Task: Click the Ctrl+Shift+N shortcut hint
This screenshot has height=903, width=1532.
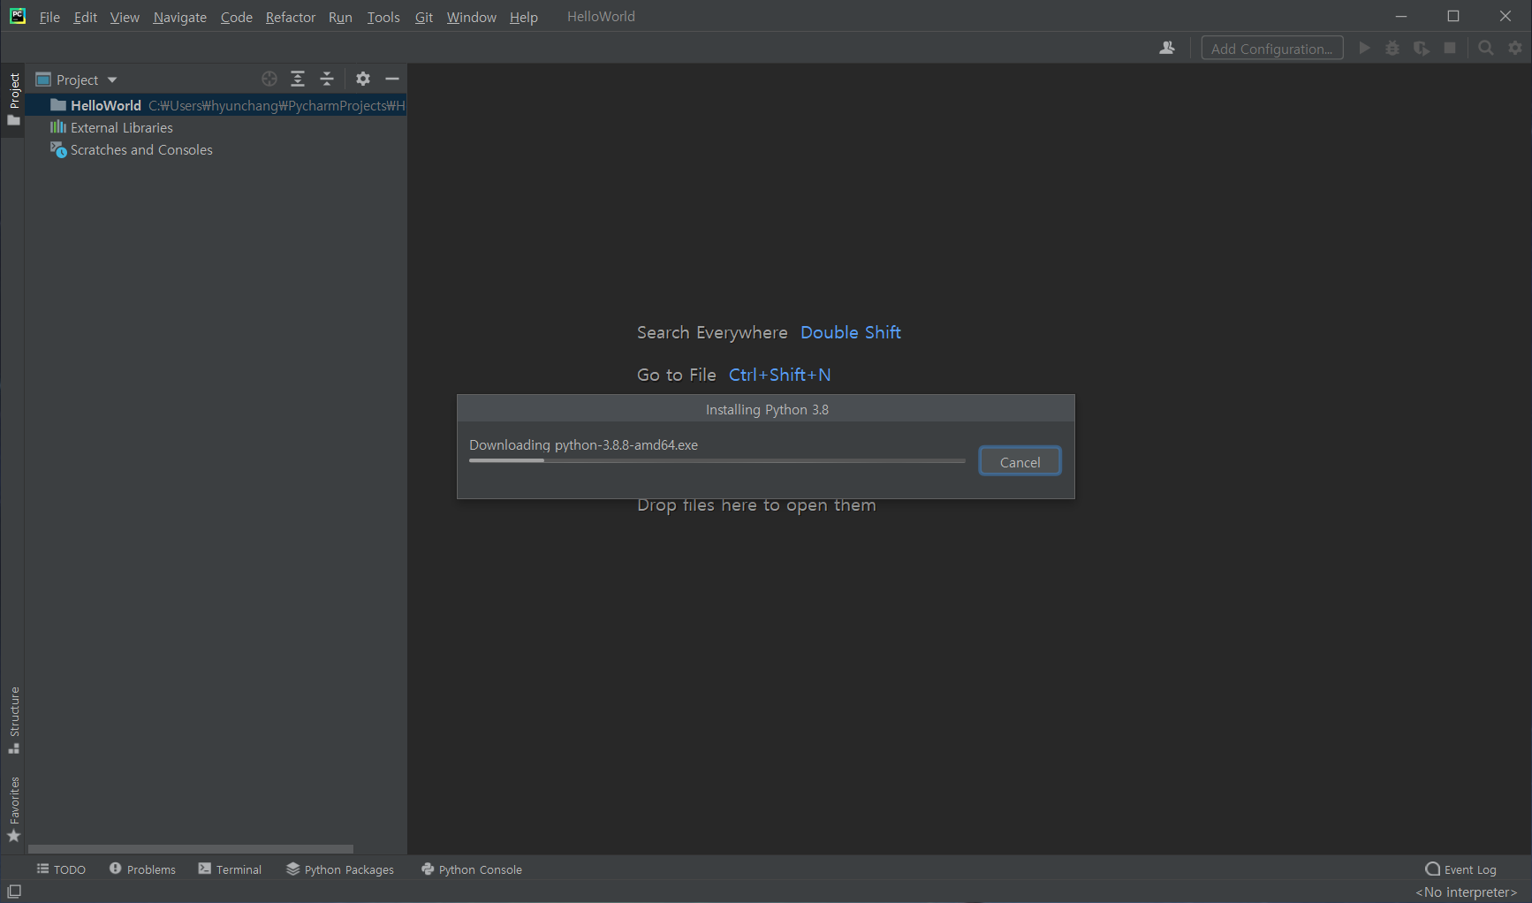Action: pyautogui.click(x=779, y=375)
